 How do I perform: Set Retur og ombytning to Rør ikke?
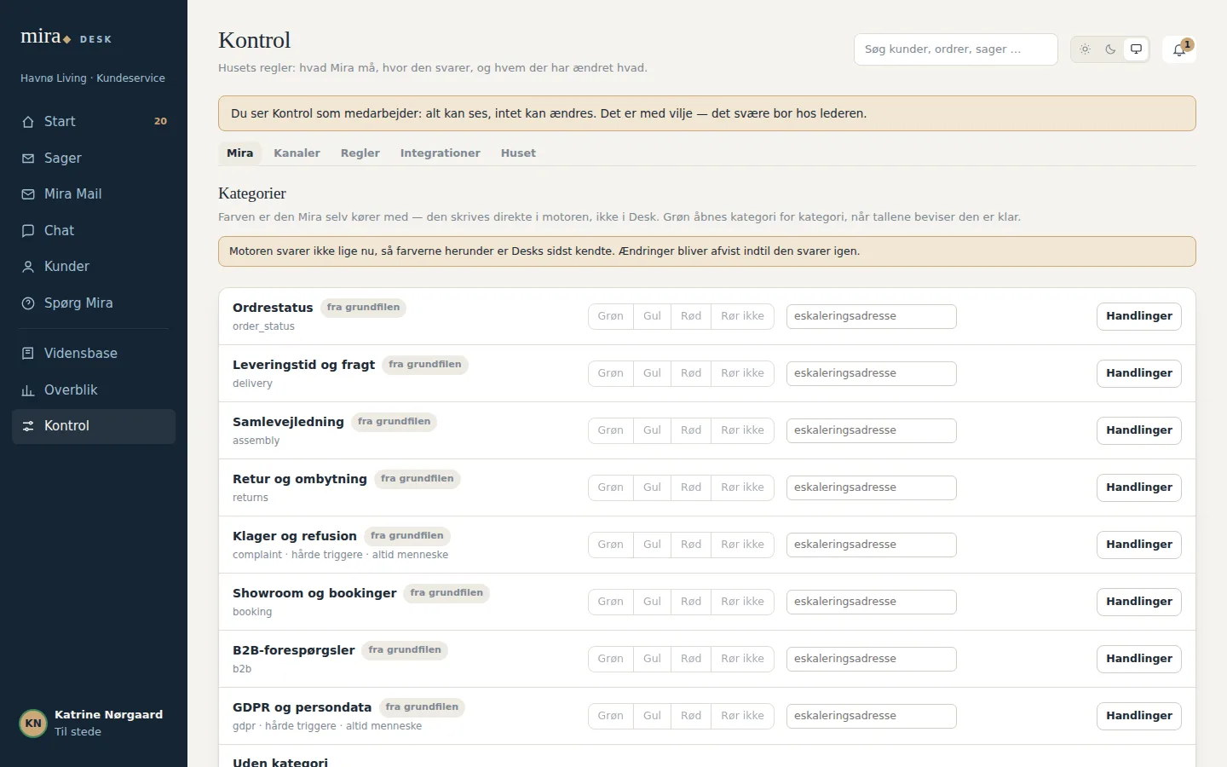[742, 487]
